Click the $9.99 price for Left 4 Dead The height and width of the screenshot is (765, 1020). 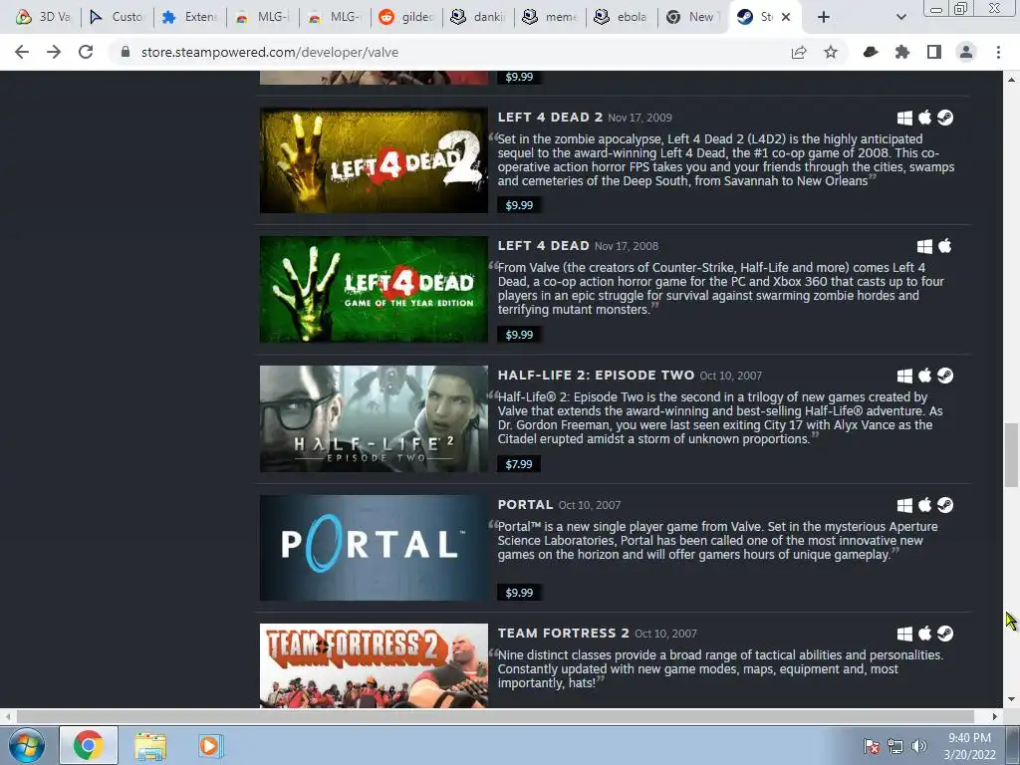(x=519, y=335)
